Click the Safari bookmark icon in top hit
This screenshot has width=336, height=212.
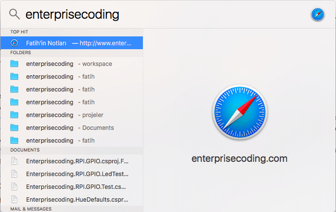click(14, 43)
